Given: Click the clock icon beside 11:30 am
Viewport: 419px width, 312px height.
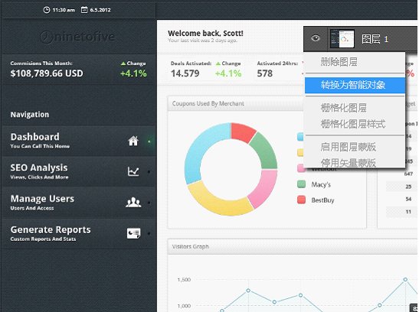Looking at the screenshot, I should pos(47,10).
